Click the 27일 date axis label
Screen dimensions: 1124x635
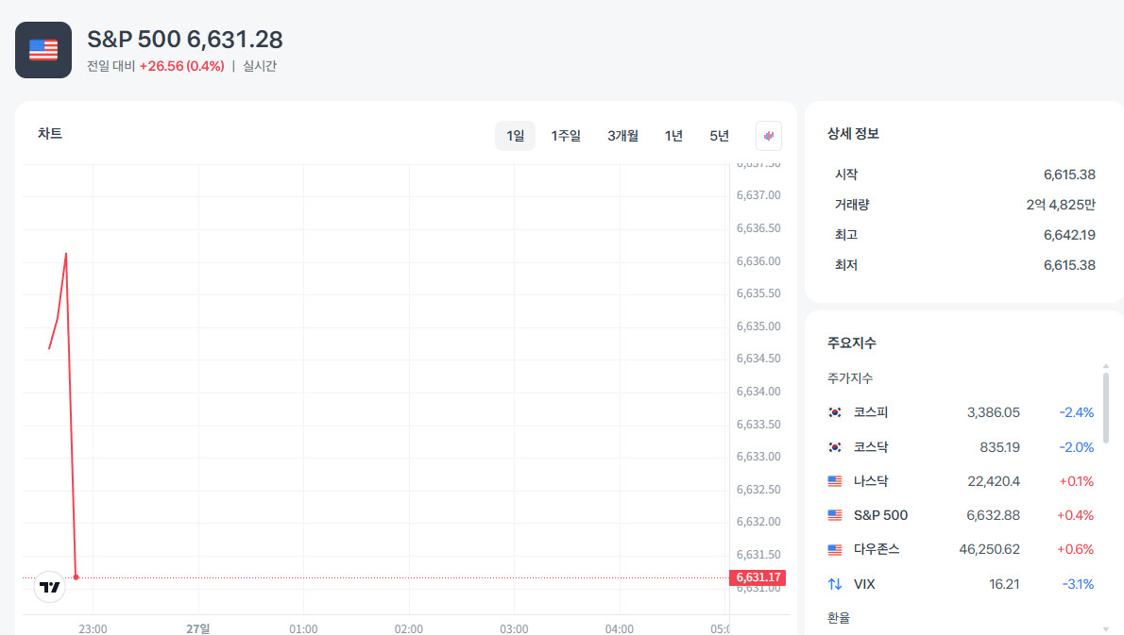pos(197,628)
